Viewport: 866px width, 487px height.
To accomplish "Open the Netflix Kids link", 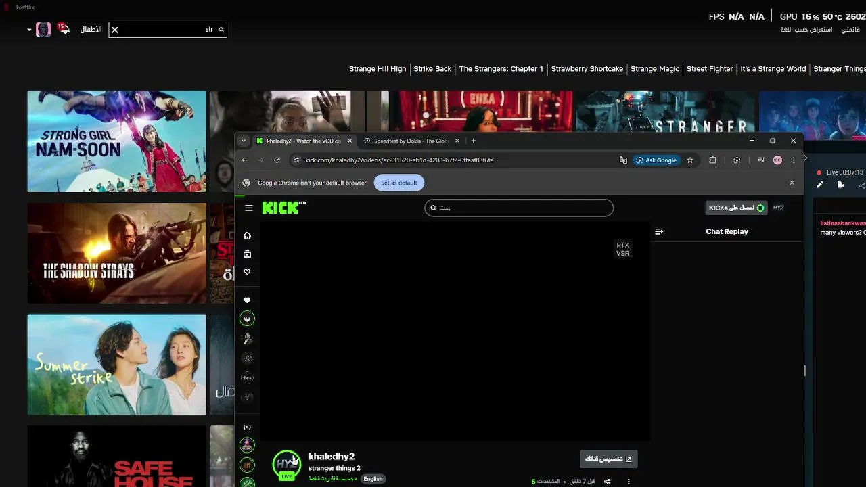I will tap(91, 30).
